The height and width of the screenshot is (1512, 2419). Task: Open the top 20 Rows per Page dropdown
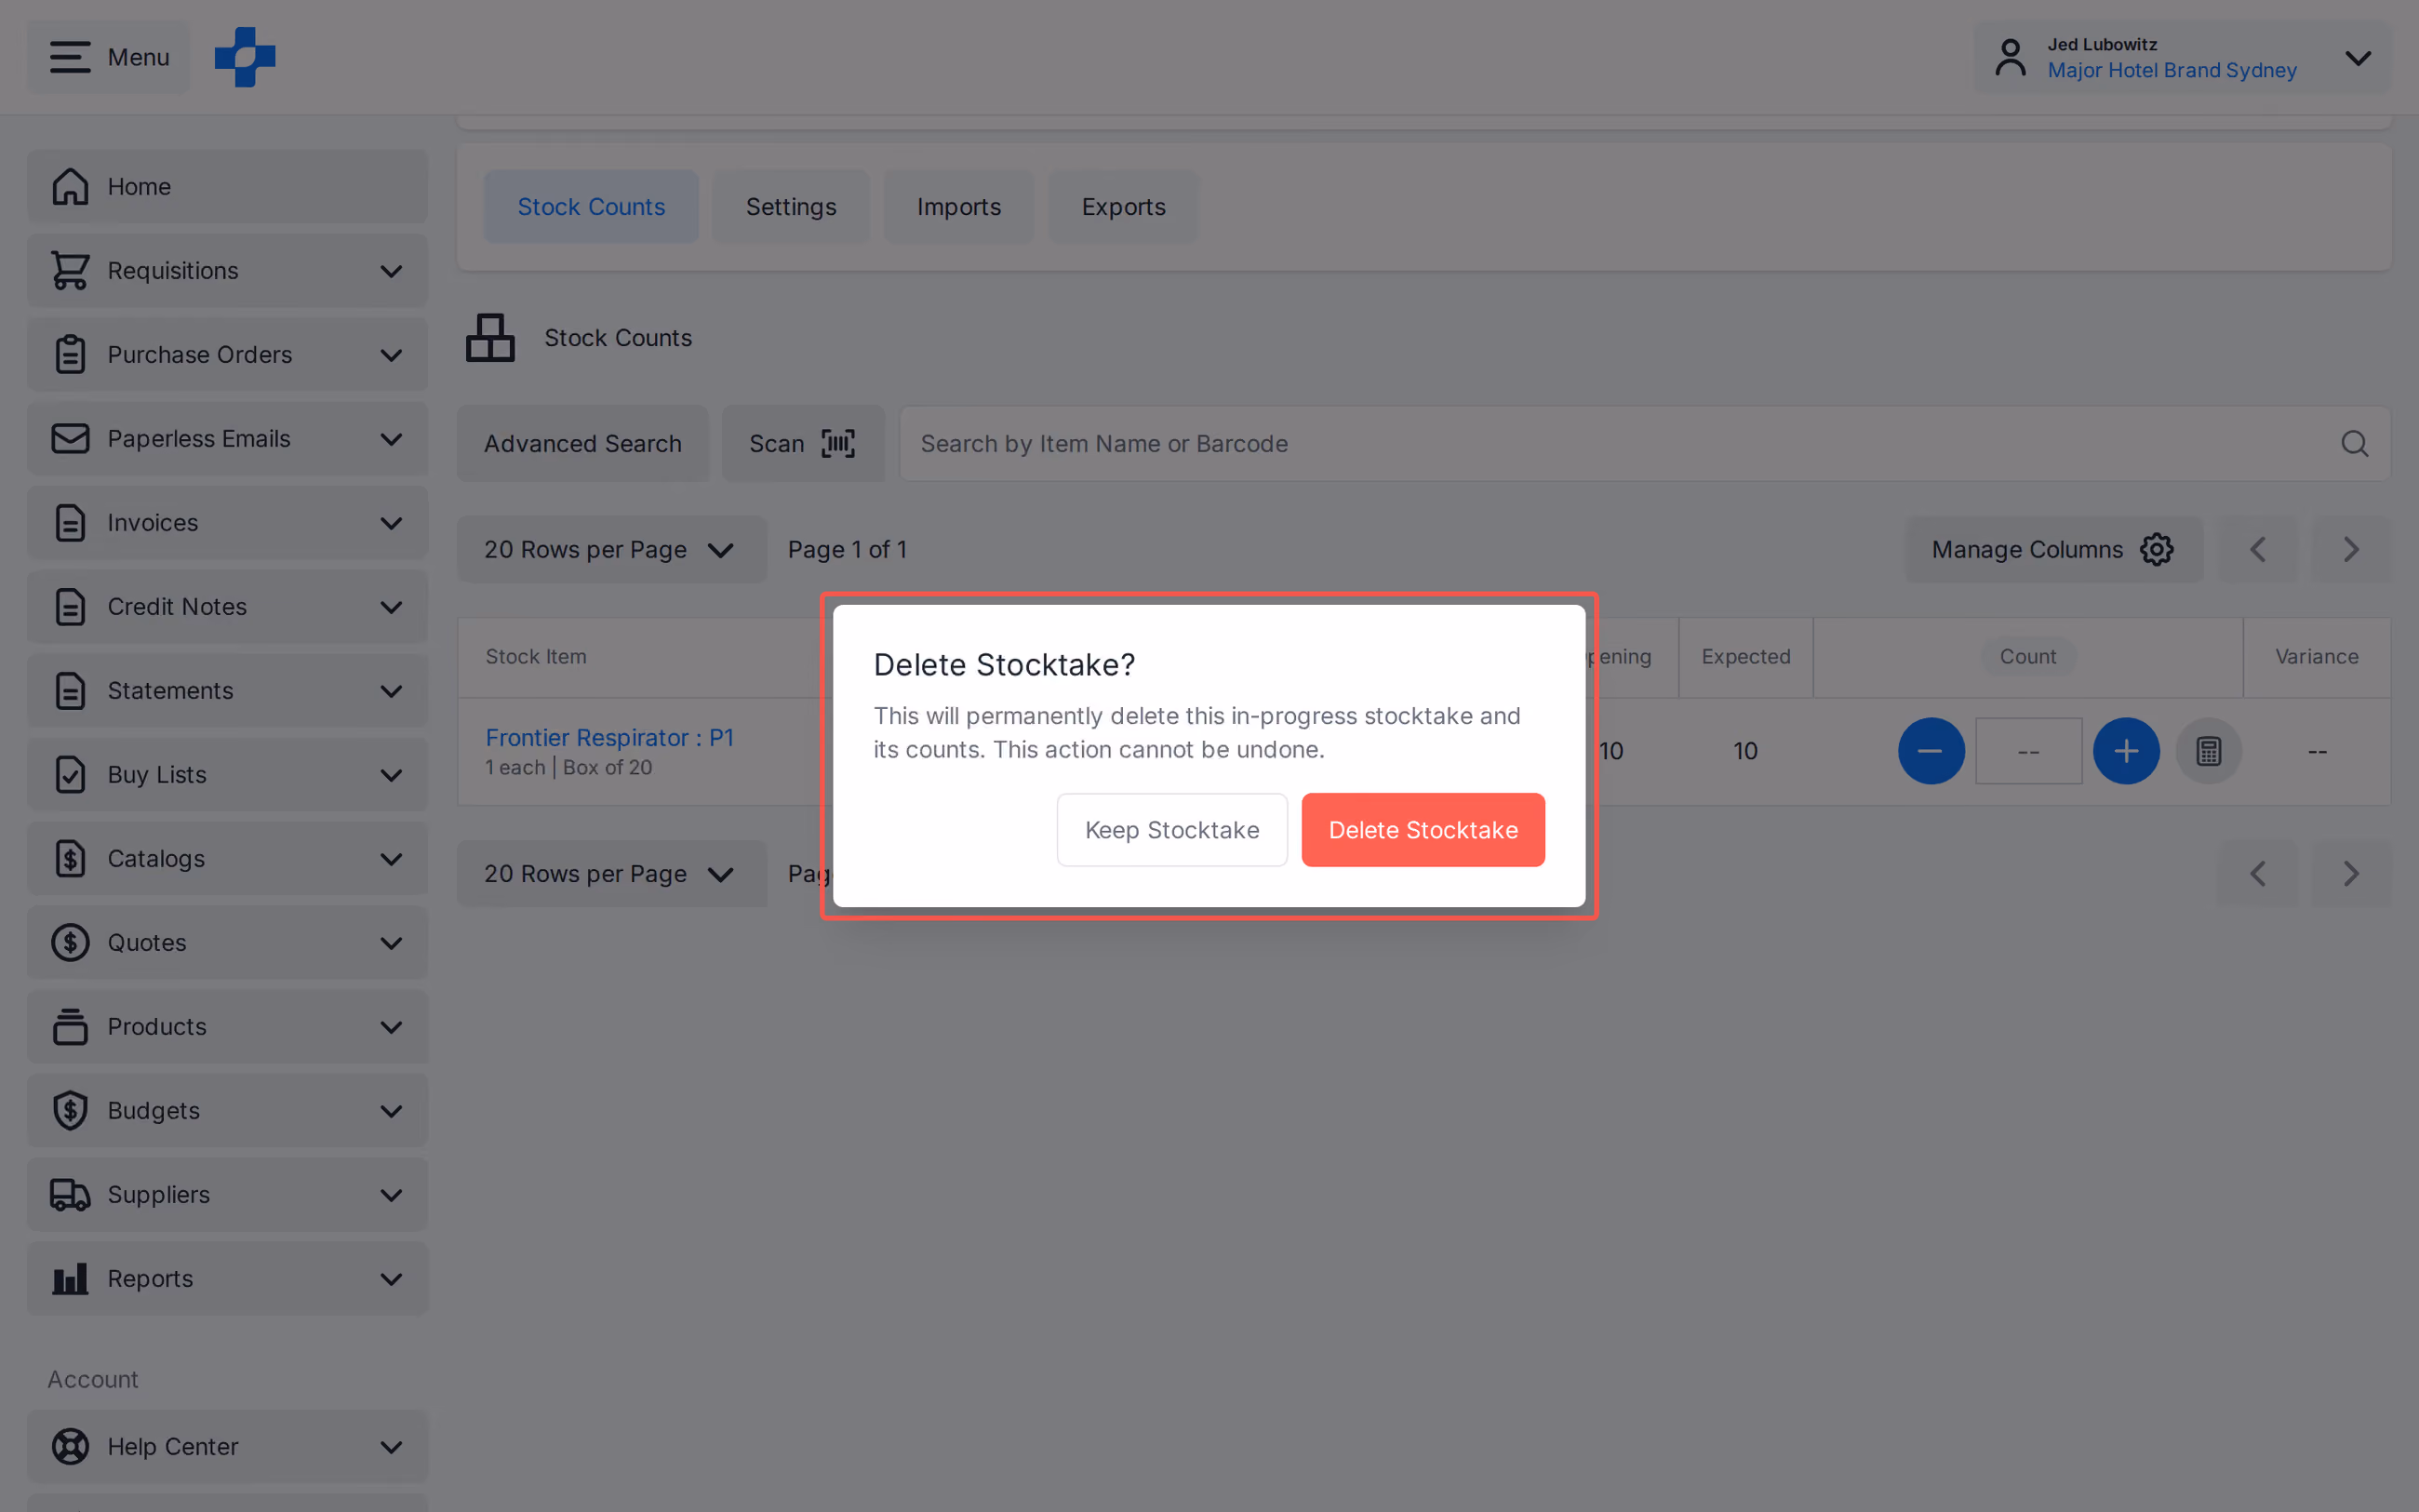(x=612, y=549)
